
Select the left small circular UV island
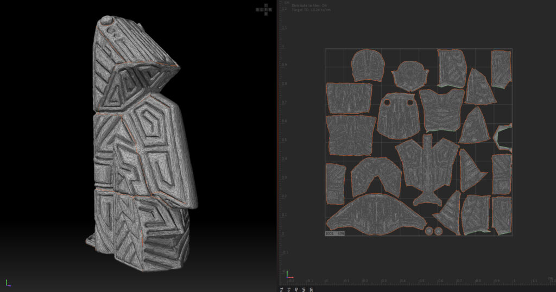point(429,231)
